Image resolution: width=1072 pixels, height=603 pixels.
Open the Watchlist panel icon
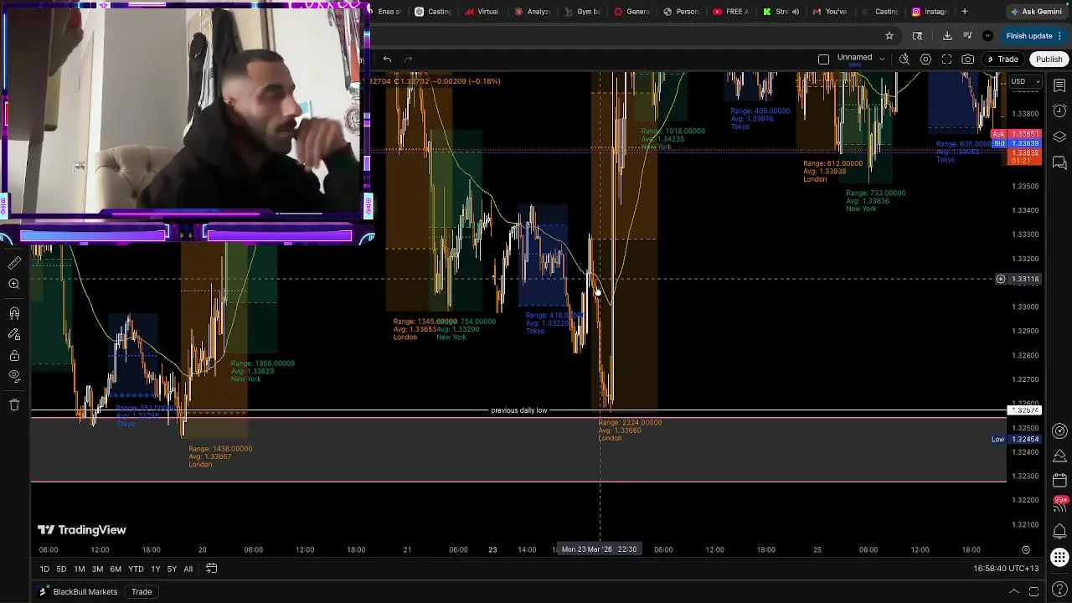[x=1059, y=86]
